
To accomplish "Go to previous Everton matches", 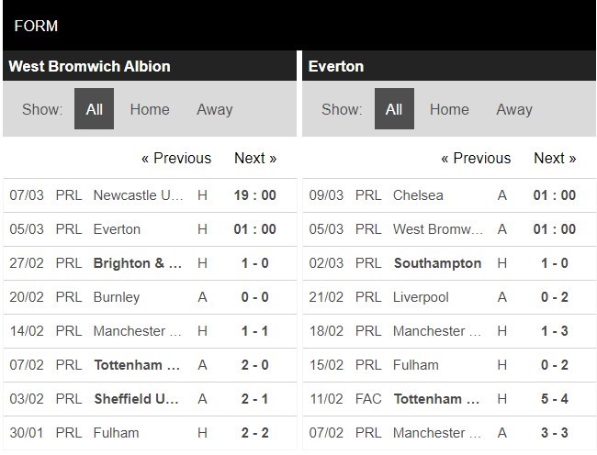I will 476,158.
